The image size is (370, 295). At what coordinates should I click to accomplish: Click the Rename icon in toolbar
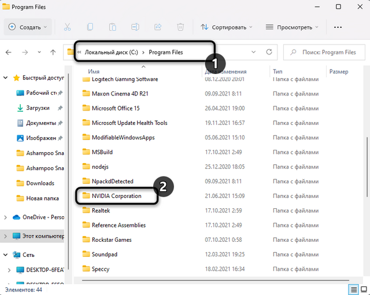pos(135,27)
